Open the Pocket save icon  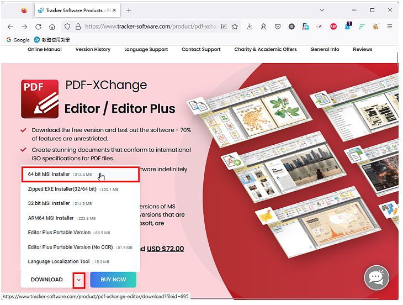point(278,27)
